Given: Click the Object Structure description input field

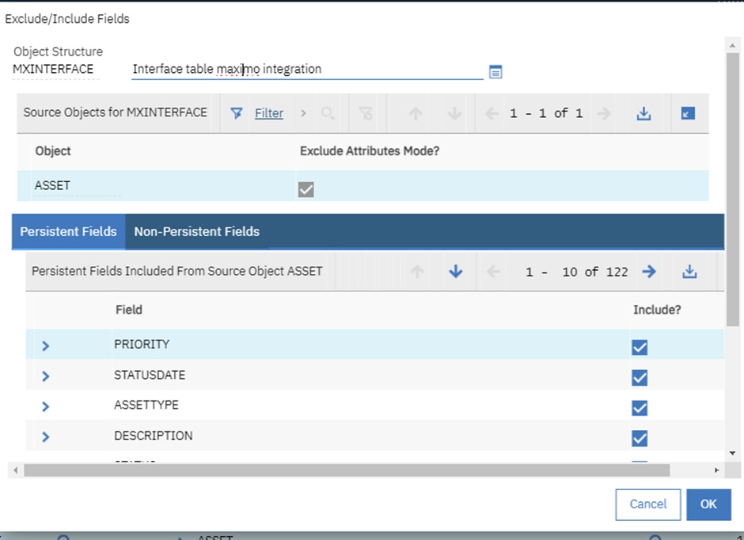Looking at the screenshot, I should [x=307, y=70].
